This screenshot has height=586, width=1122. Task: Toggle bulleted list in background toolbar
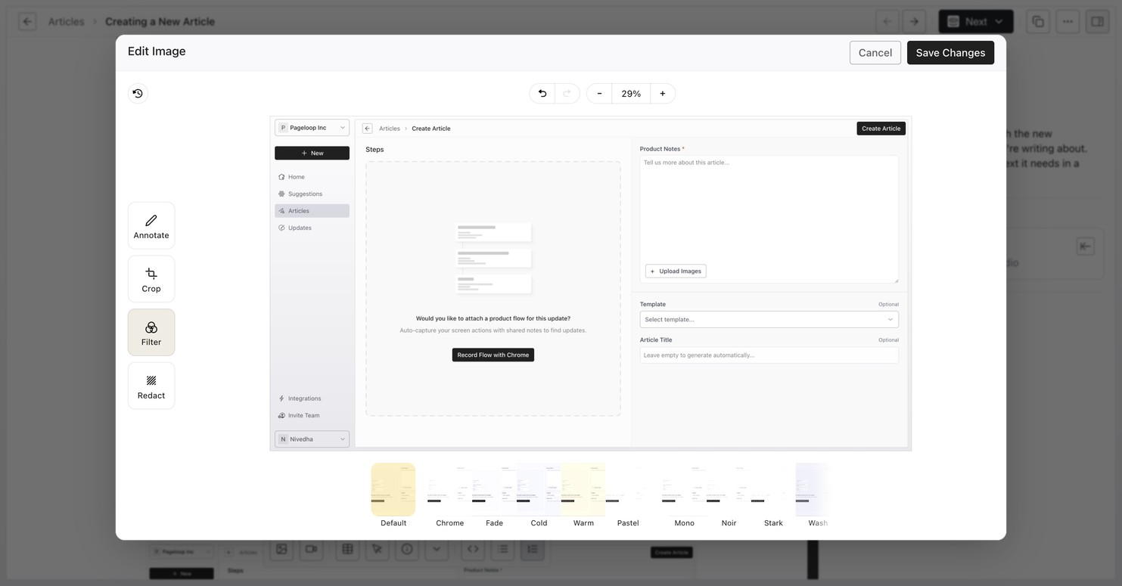pos(503,549)
